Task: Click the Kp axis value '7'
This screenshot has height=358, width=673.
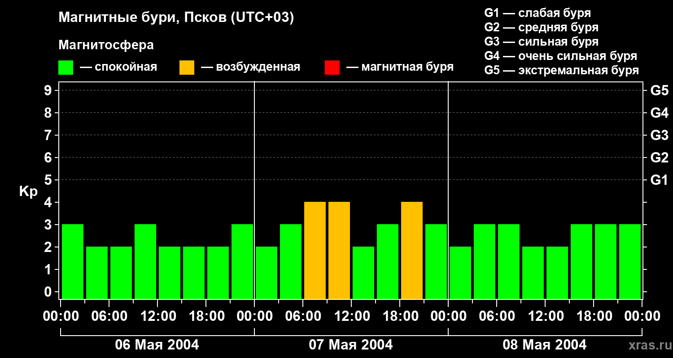Action: [49, 135]
